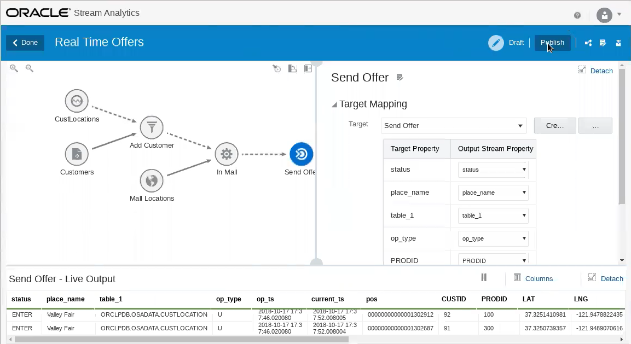This screenshot has width=631, height=344.
Task: Open the Target Send Offer dropdown
Action: pos(454,126)
